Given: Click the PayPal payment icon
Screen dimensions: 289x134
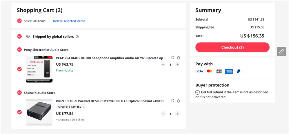Looking at the screenshot, I should [x=238, y=72].
